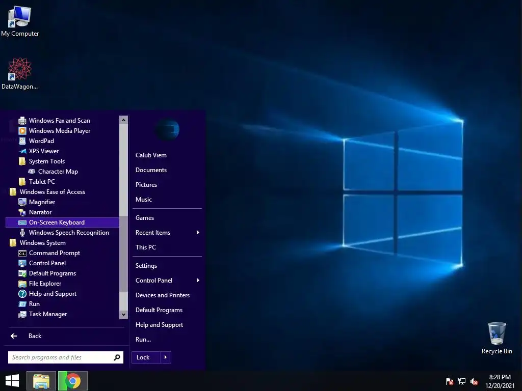Open On-Screen Keyboard

(x=62, y=222)
